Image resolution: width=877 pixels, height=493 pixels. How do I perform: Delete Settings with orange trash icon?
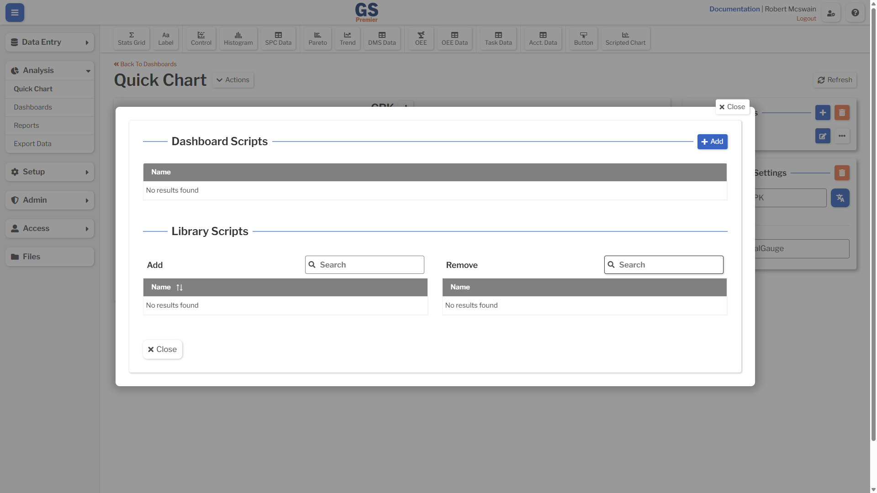click(x=842, y=173)
